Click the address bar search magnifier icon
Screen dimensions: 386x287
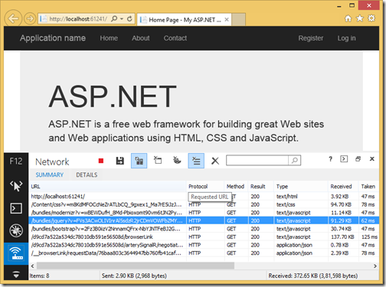pyautogui.click(x=114, y=18)
